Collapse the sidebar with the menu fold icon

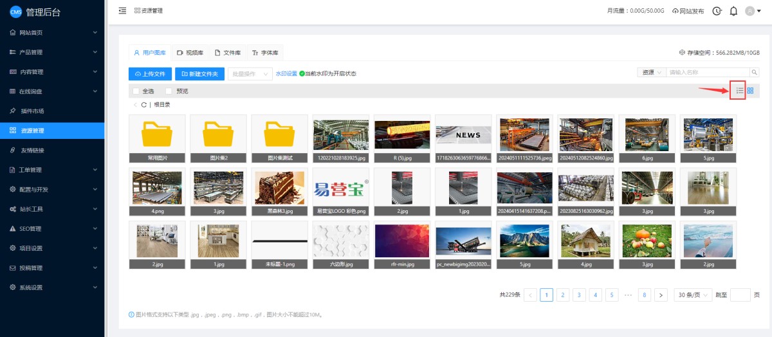tap(122, 11)
